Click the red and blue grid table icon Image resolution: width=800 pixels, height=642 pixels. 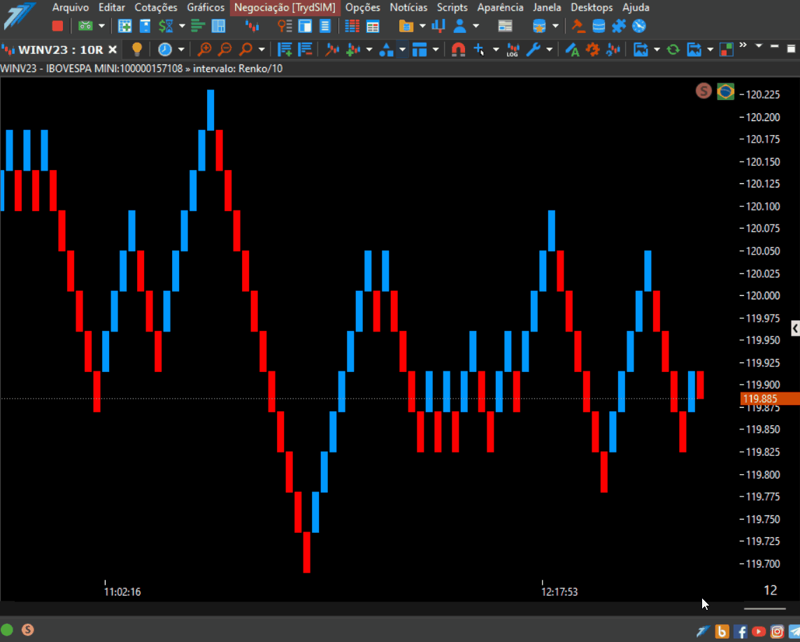(352, 25)
